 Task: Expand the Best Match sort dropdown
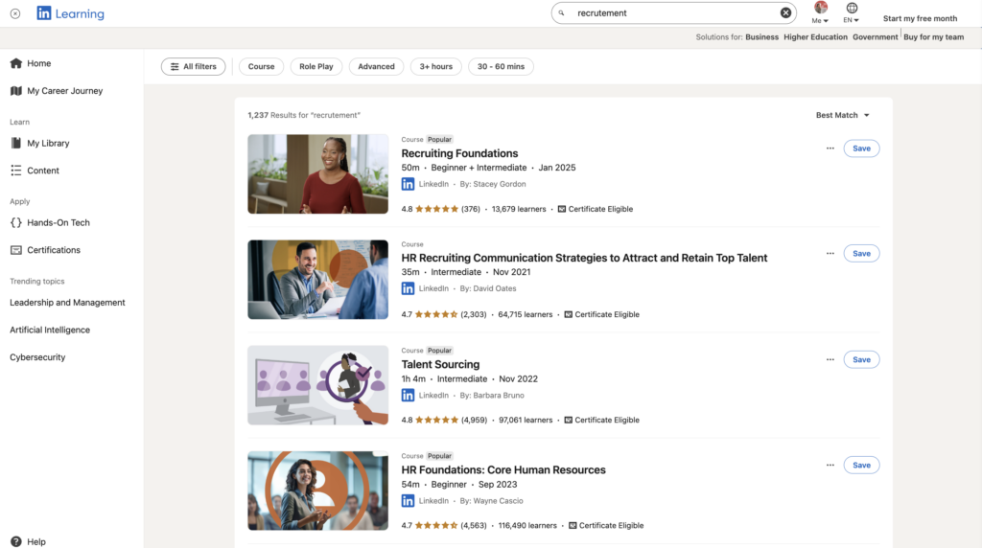click(842, 115)
